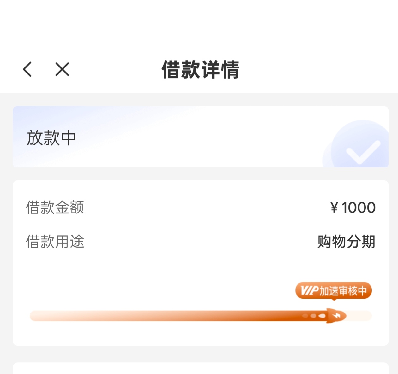Tap blank header area right of title

click(316, 69)
